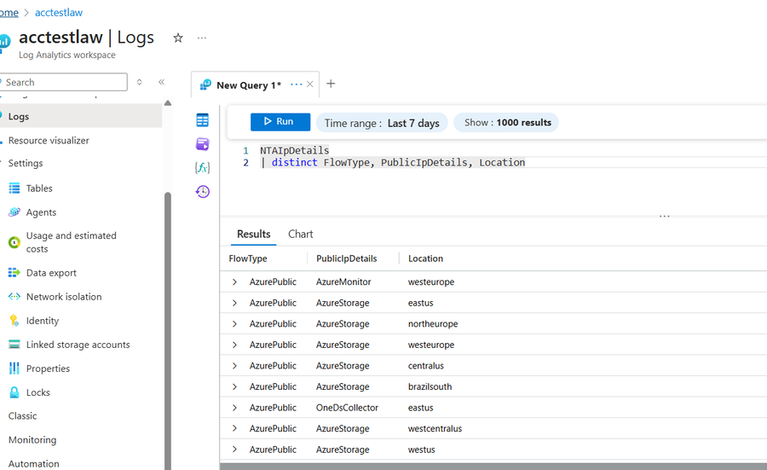This screenshot has height=470, width=767.
Task: Run the query
Action: click(x=280, y=121)
